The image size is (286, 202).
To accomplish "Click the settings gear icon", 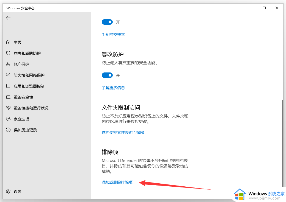I will click(8, 191).
